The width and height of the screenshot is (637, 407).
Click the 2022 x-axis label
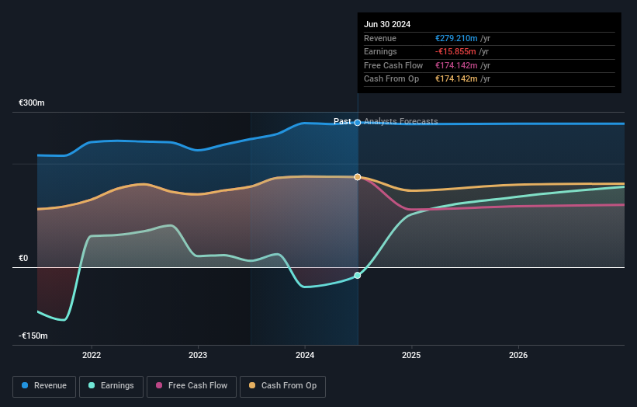pos(92,355)
